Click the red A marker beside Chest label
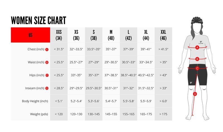 coord(47,50)
